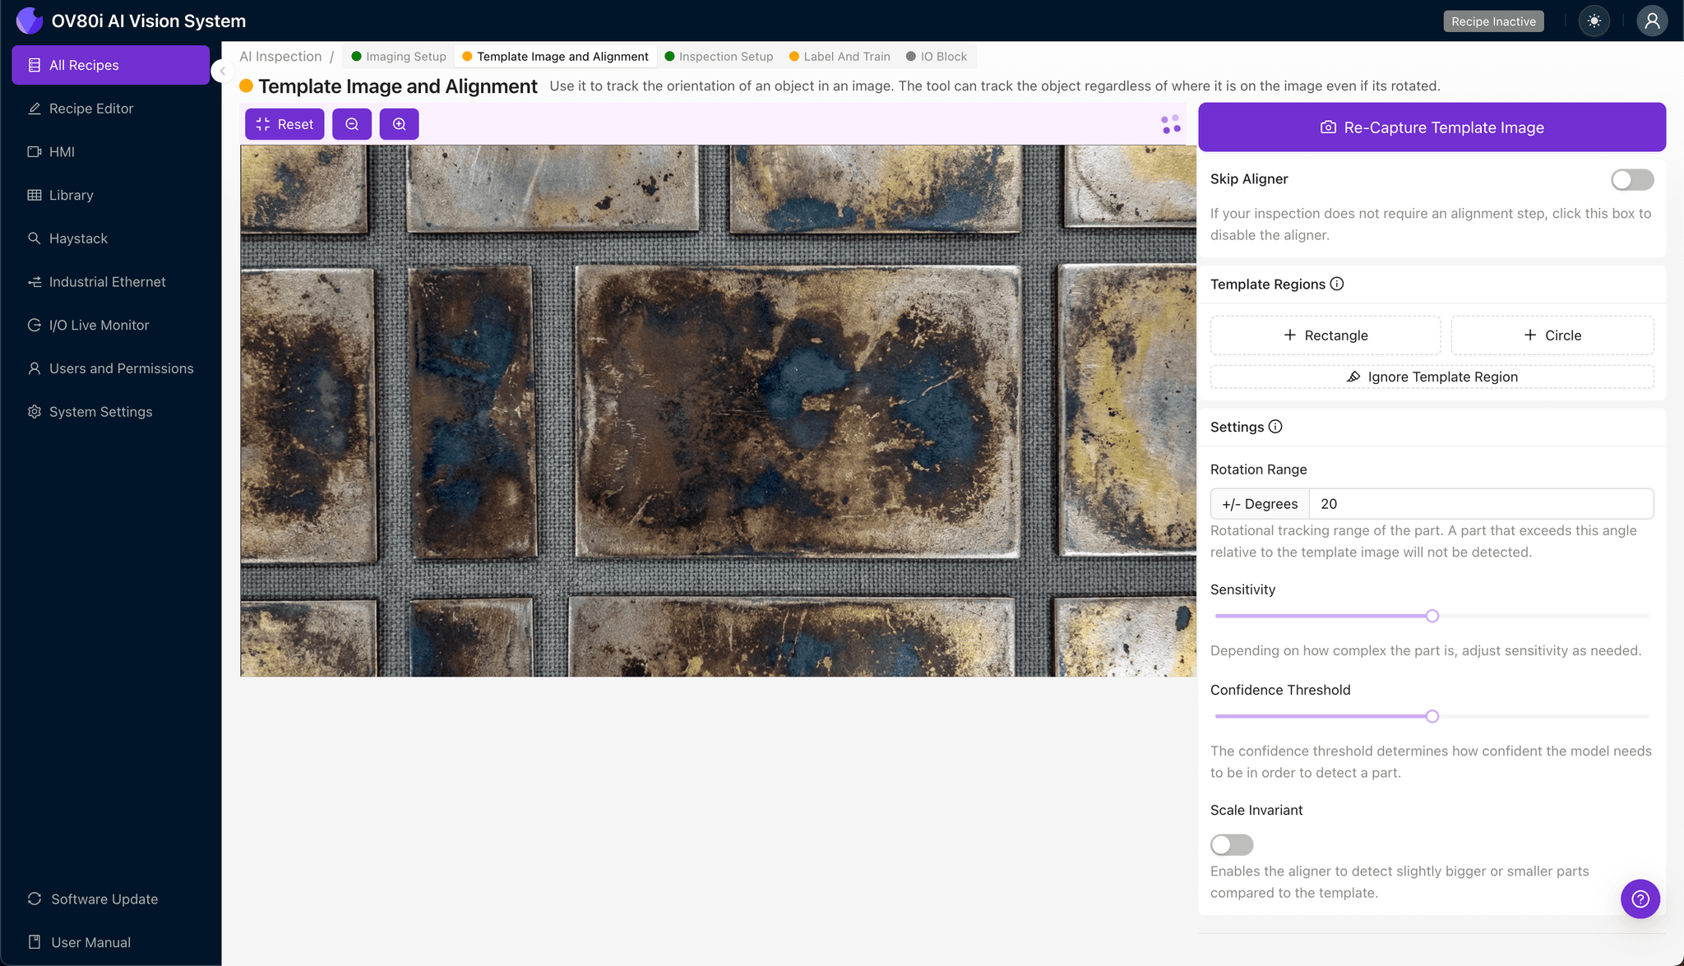Viewport: 1684px width, 966px height.
Task: Click the Settings info icon
Action: pos(1275,427)
